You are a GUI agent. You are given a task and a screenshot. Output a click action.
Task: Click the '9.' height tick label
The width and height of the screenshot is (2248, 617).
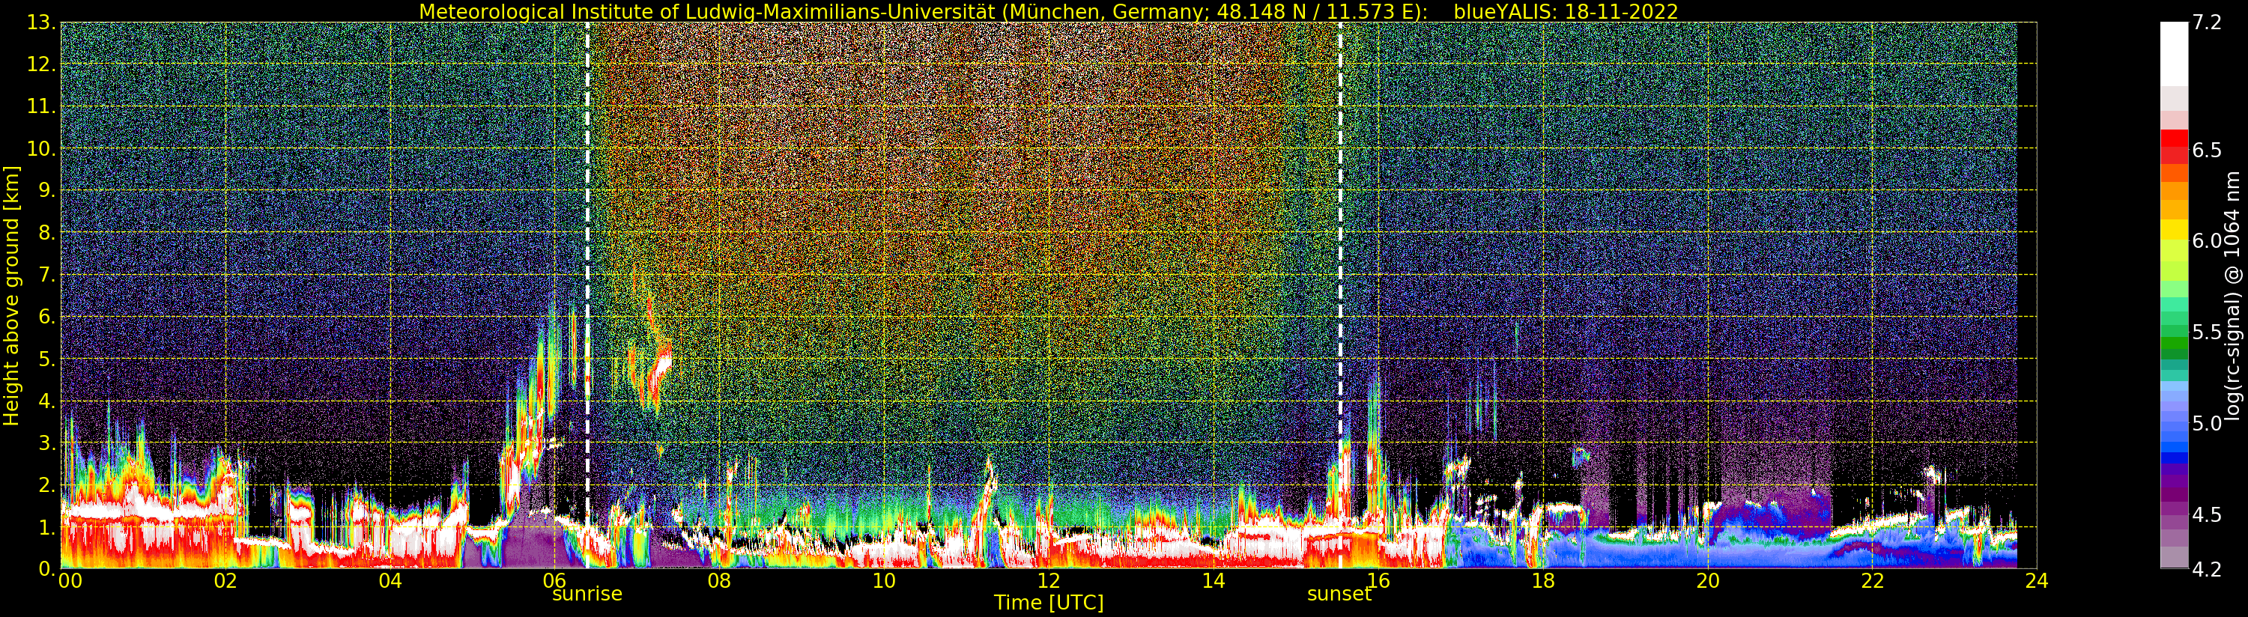47,190
